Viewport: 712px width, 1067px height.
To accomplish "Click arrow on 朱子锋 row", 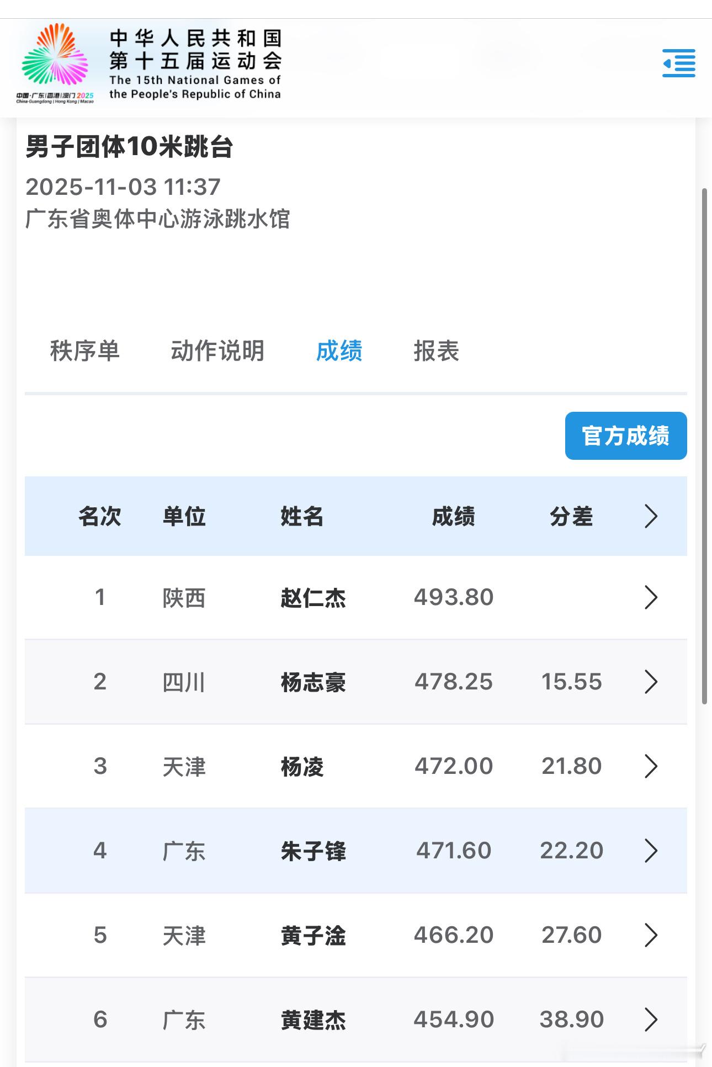I will (651, 851).
